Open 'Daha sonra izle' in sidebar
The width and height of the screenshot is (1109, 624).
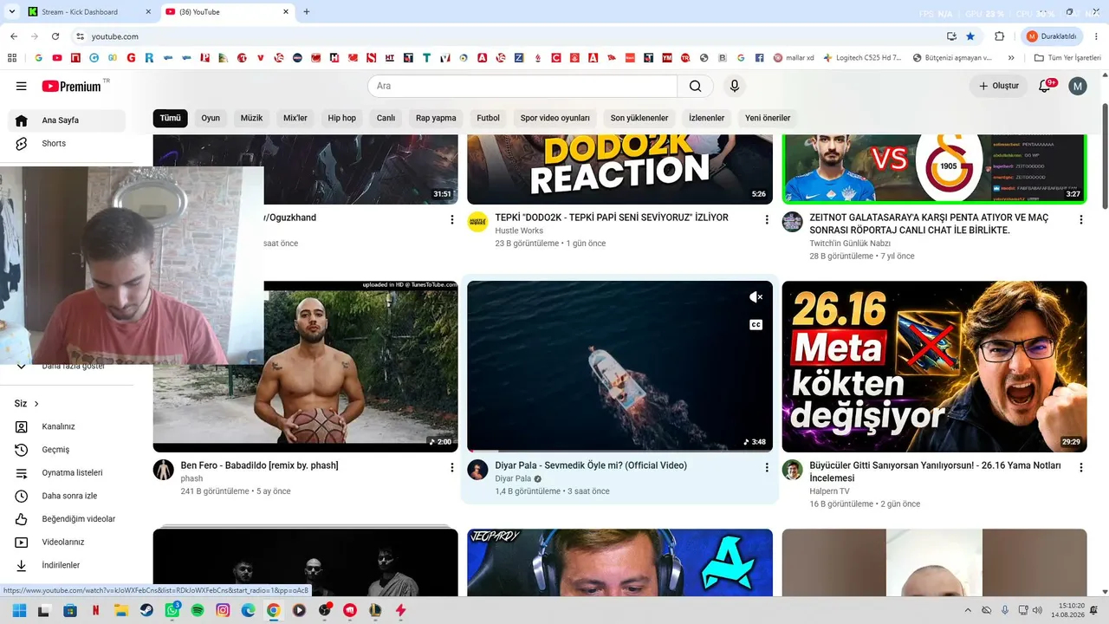pos(69,496)
